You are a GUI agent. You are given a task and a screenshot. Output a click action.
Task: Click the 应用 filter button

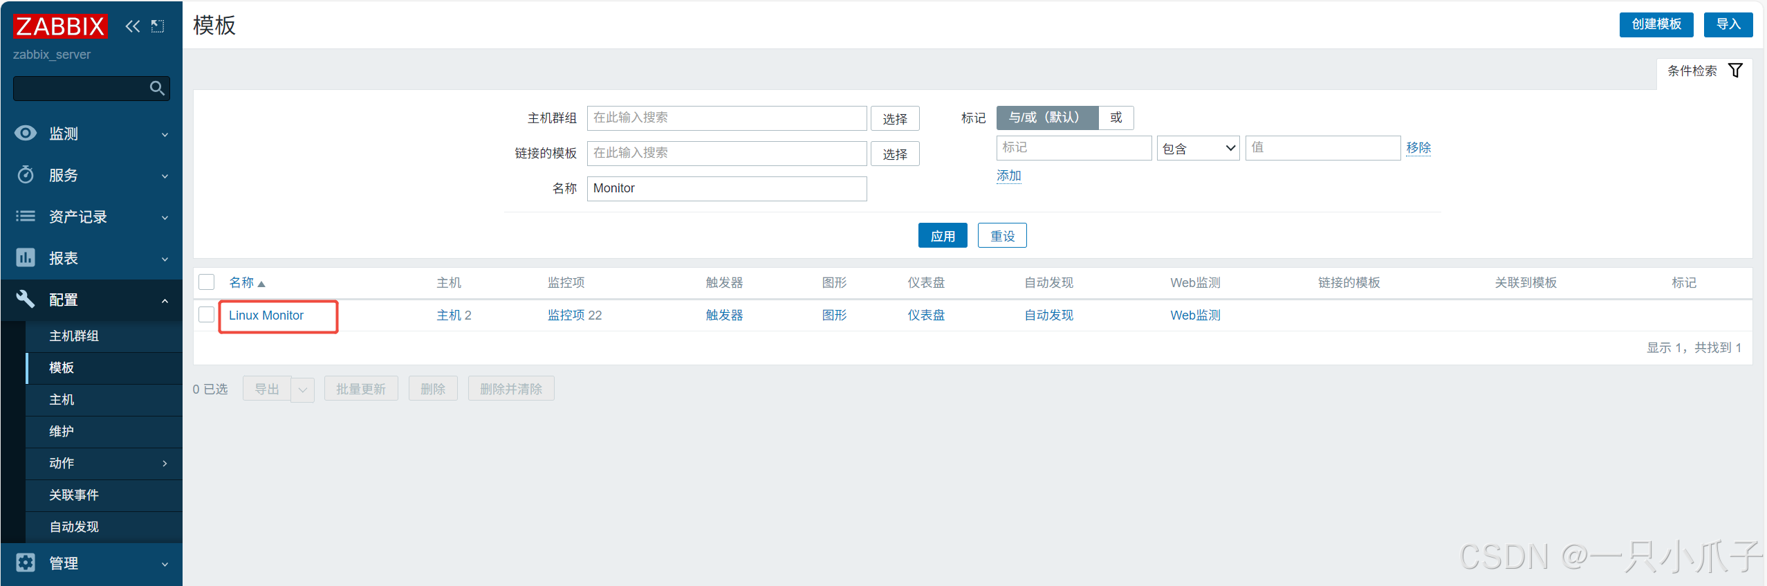tap(943, 235)
